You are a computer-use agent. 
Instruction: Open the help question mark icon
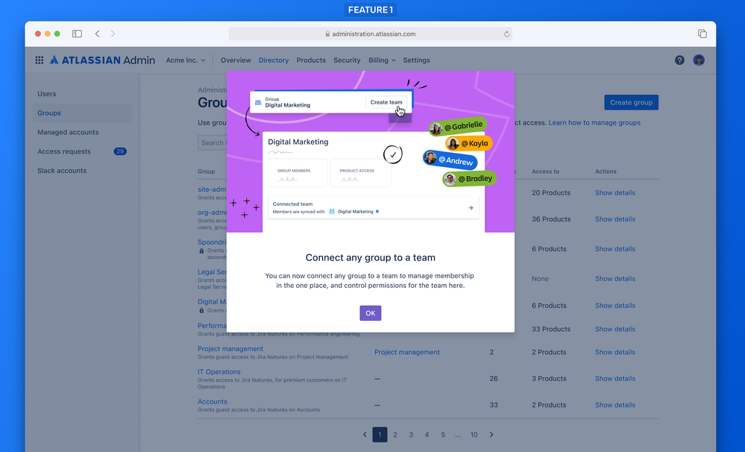point(679,60)
